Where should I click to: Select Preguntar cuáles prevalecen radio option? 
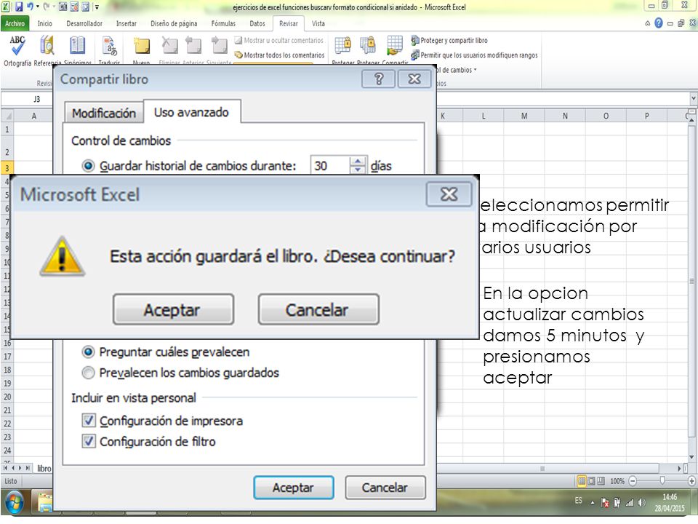pyautogui.click(x=89, y=352)
